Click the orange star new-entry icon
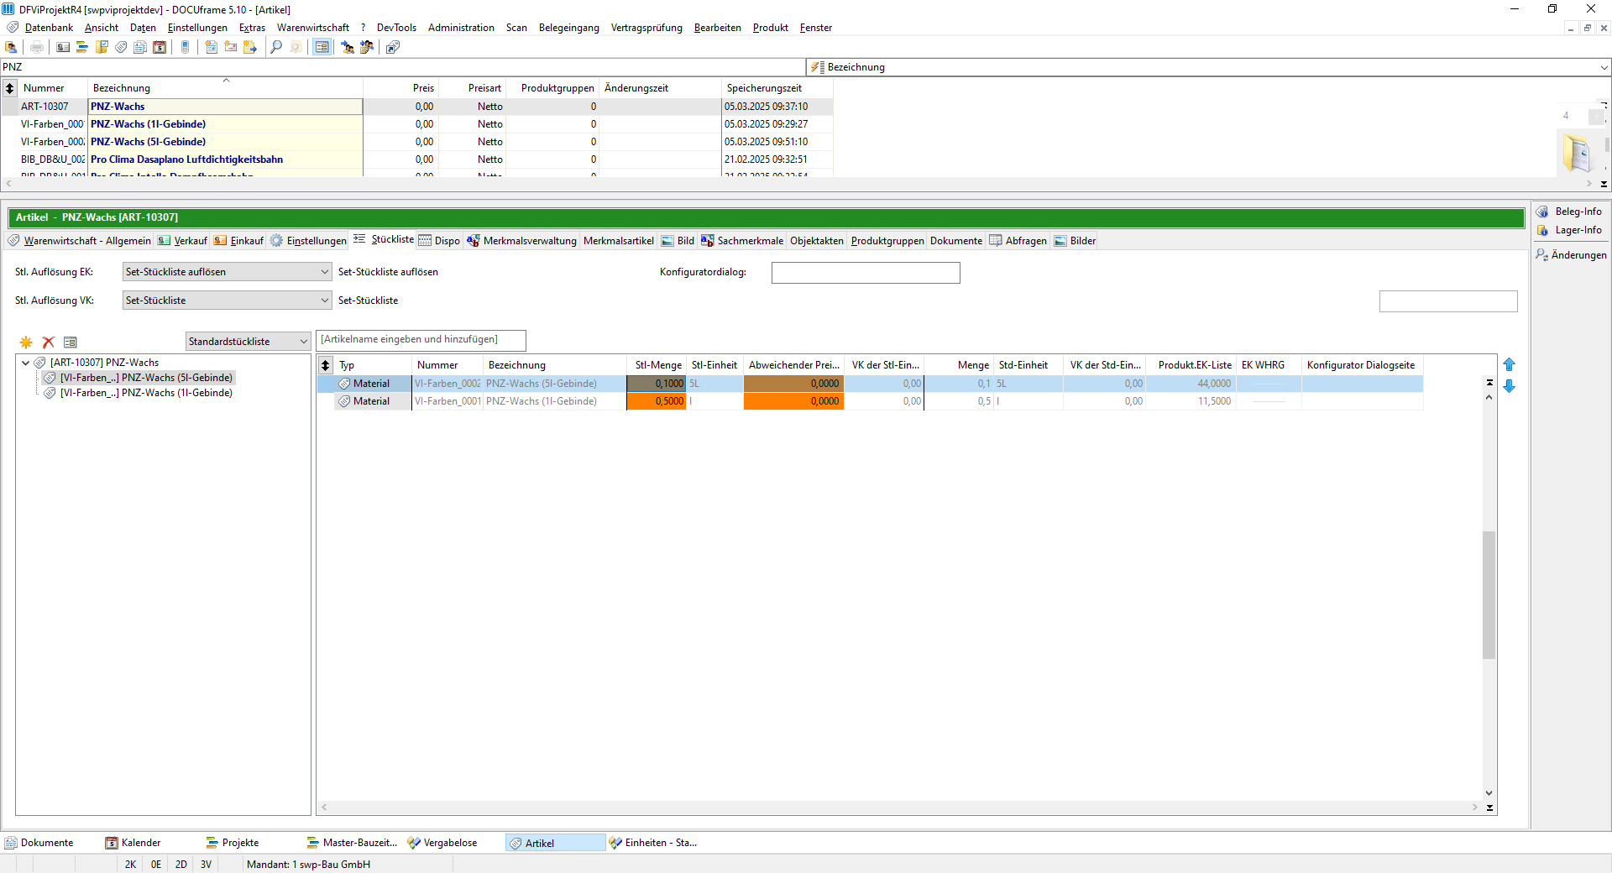This screenshot has width=1612, height=873. 26,342
